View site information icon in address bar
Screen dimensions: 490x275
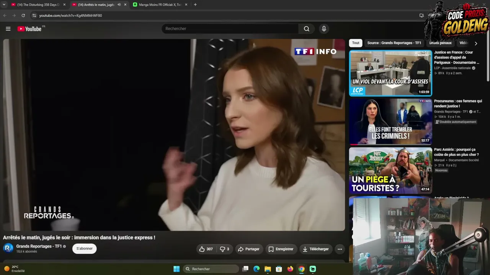34,15
